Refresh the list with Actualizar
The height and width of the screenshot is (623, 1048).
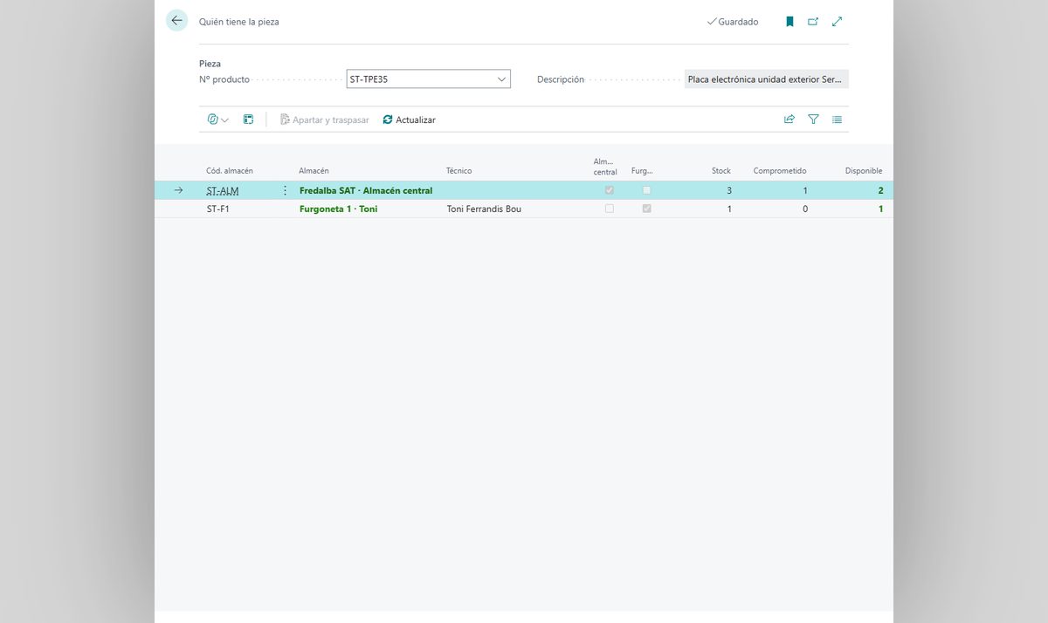(409, 120)
